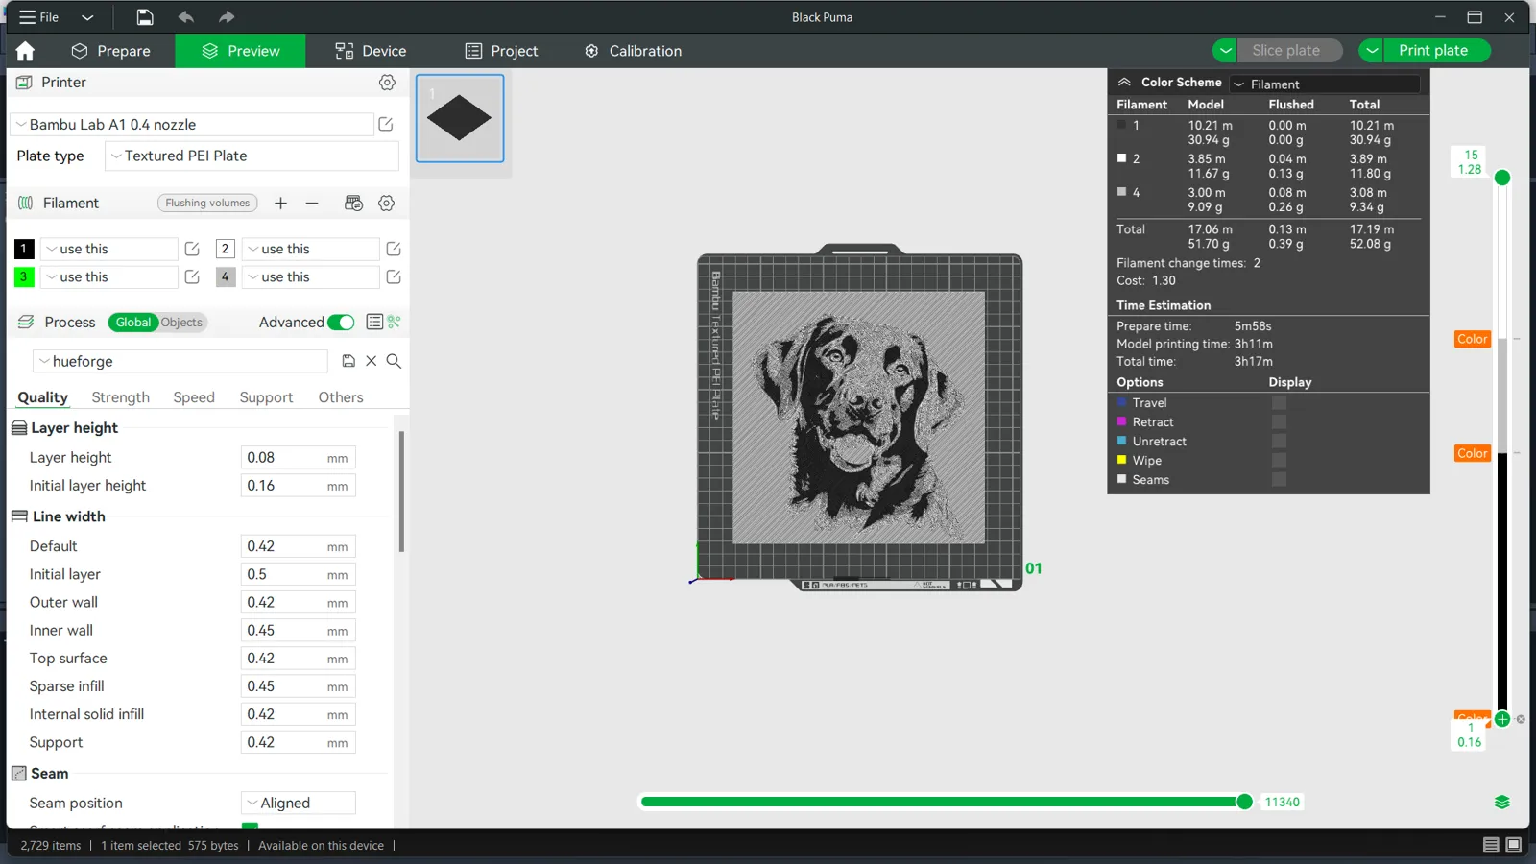Toggle Advanced mode switch

[x=341, y=323]
